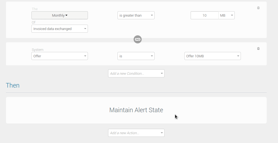This screenshot has width=278, height=143.
Task: Open the MB unit selector
Action: [x=227, y=15]
